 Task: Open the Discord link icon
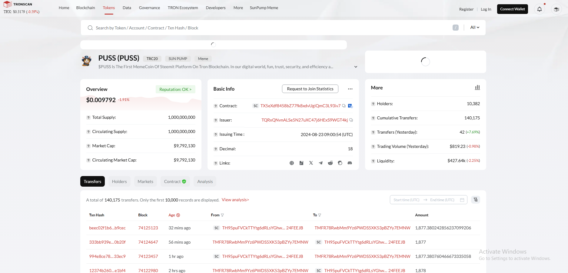point(350,163)
